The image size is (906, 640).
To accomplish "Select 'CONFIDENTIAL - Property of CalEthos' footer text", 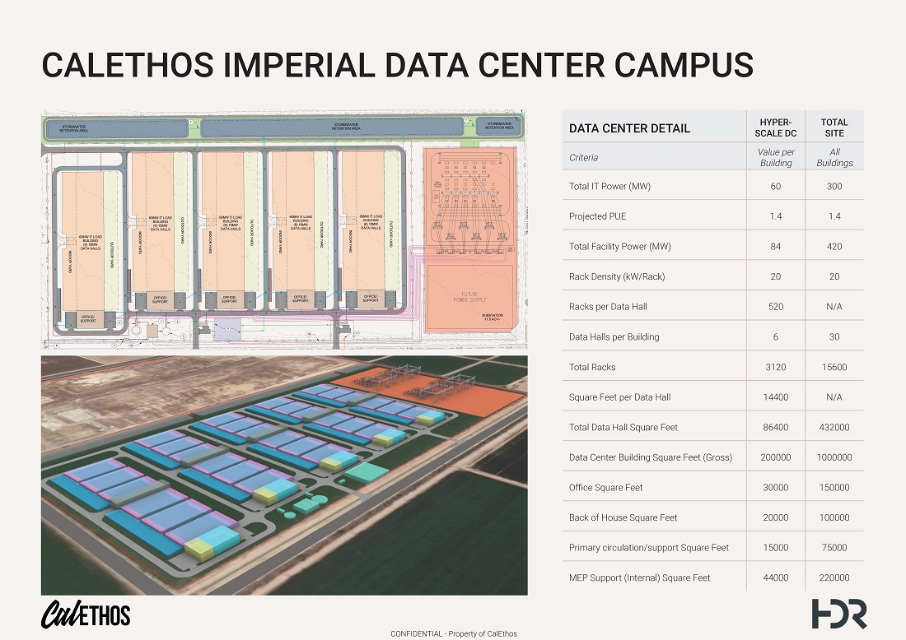I will [x=454, y=633].
